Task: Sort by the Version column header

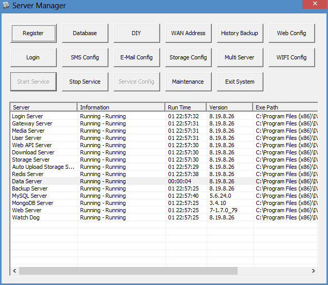Action: [230, 107]
